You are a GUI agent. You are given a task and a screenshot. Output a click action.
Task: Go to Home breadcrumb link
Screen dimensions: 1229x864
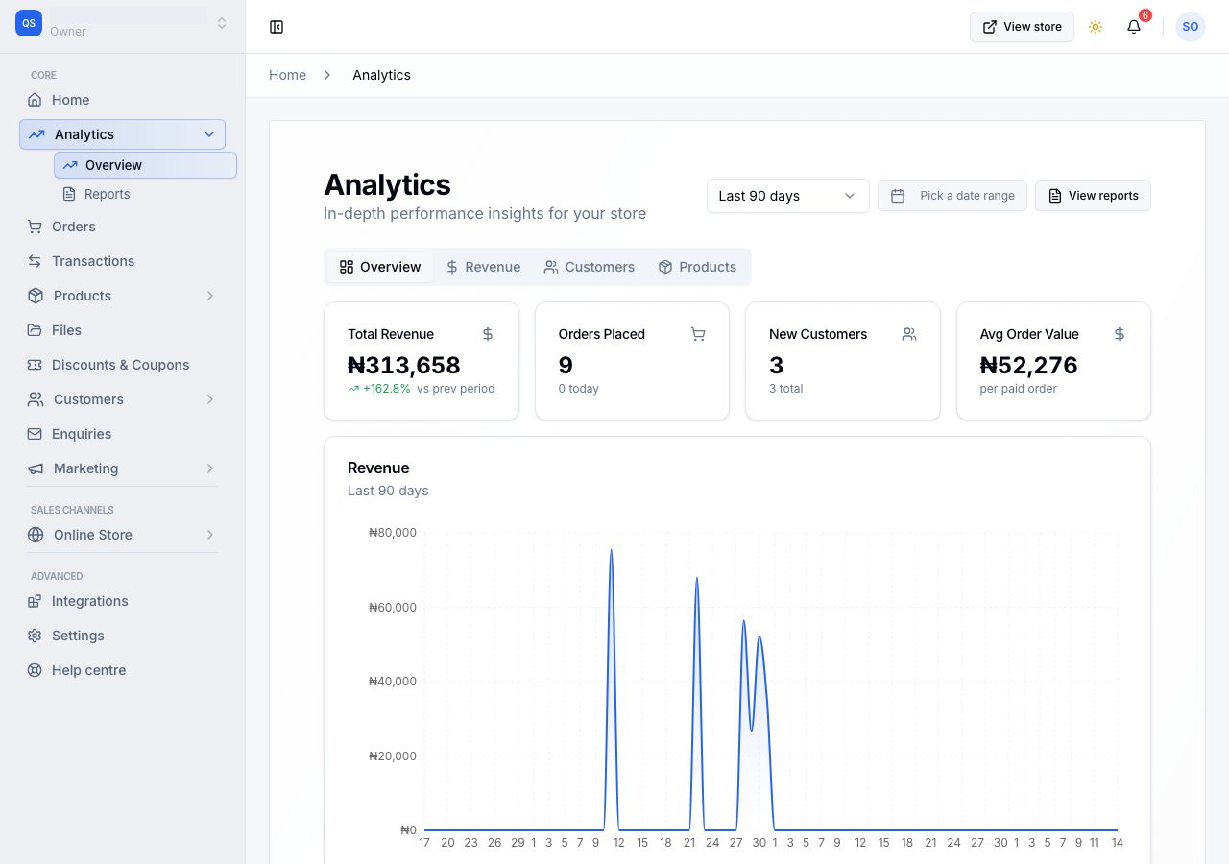[x=287, y=75]
